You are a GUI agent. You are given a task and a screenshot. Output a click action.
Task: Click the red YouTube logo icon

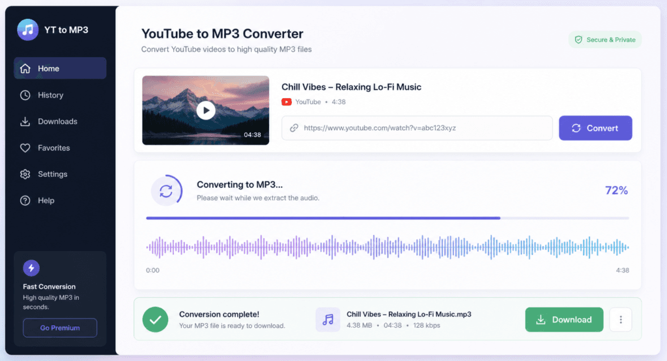287,102
